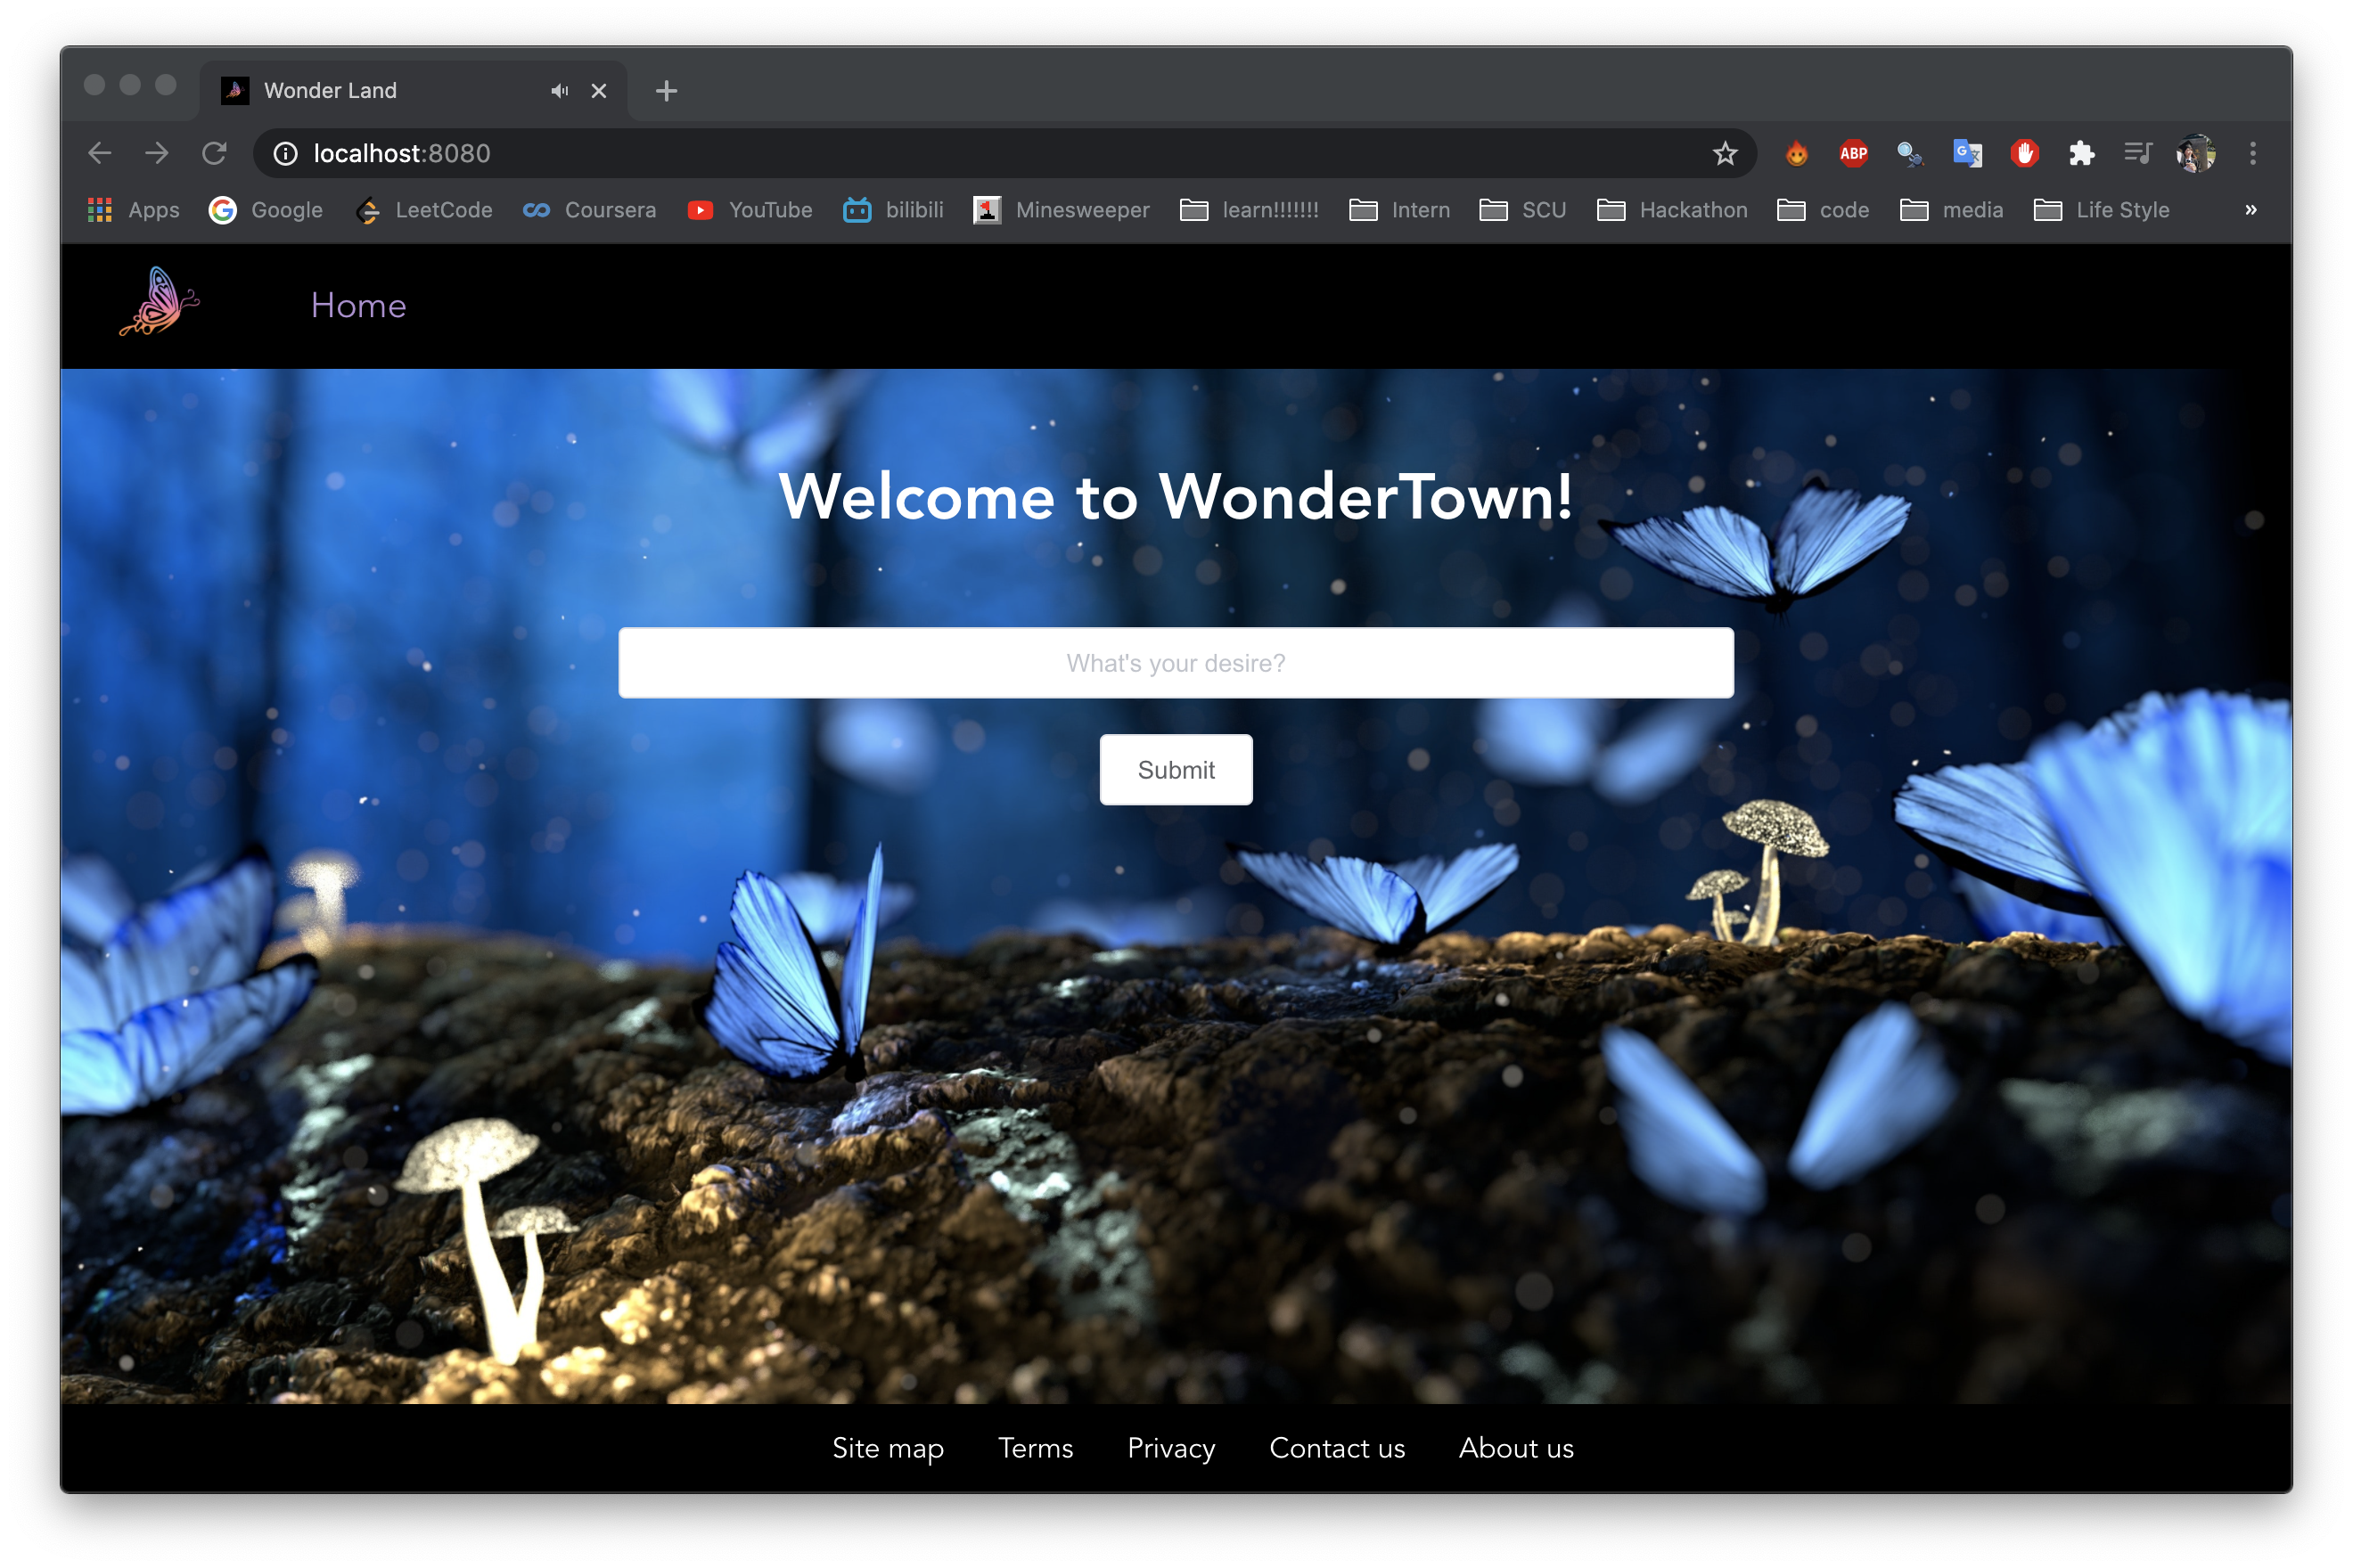This screenshot has width=2353, height=1568.
Task: Reload the current page
Action: [x=214, y=153]
